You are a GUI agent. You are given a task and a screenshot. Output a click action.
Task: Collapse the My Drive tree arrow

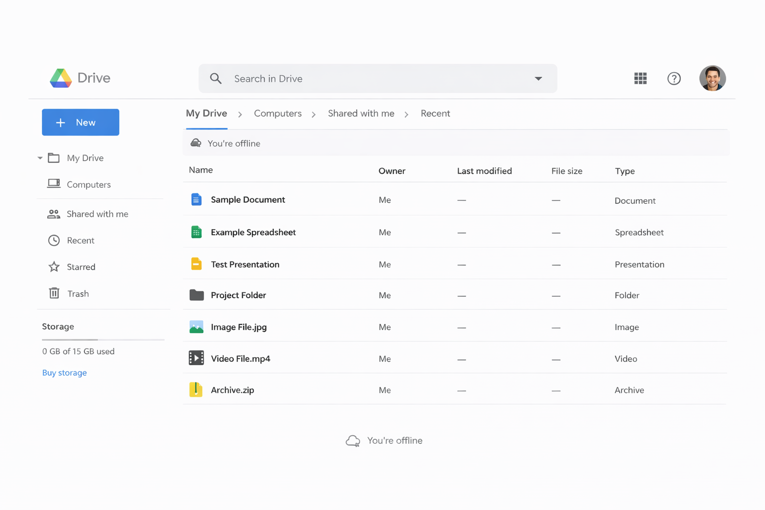point(40,158)
